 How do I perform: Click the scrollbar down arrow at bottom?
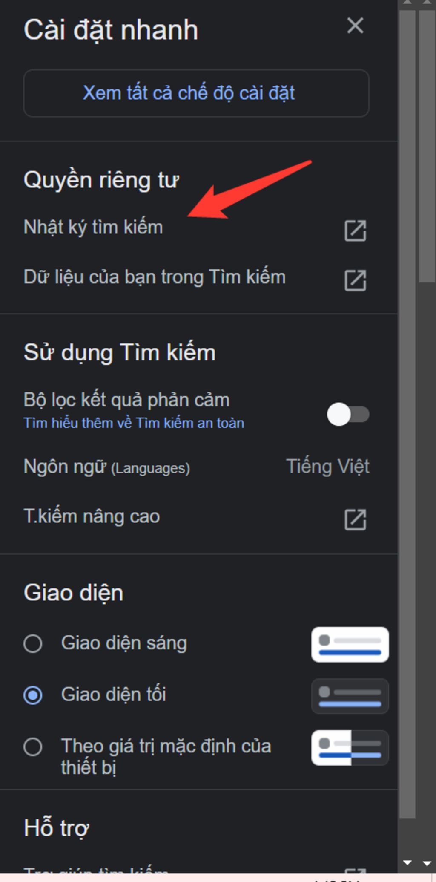[407, 863]
